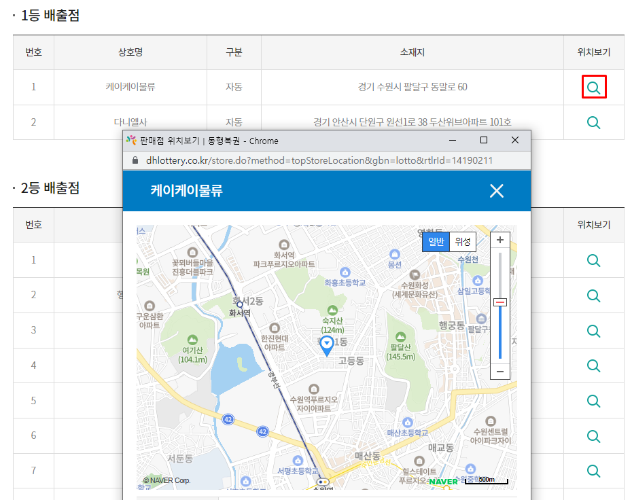Click the 여기산 mountain icon on map
The image size is (632, 500).
pos(193,339)
